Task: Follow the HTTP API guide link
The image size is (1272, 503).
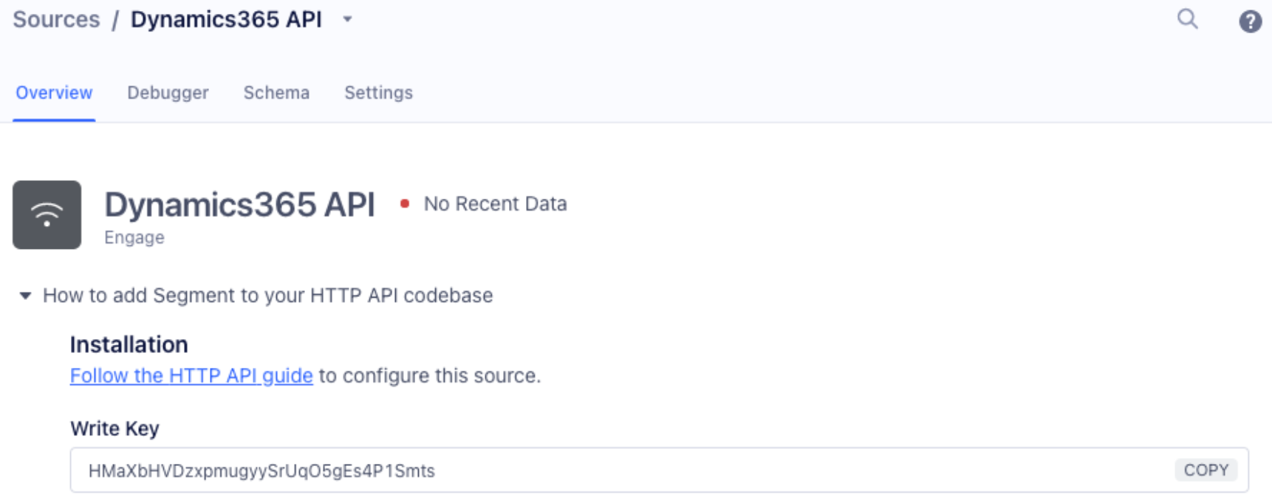Action: click(191, 375)
